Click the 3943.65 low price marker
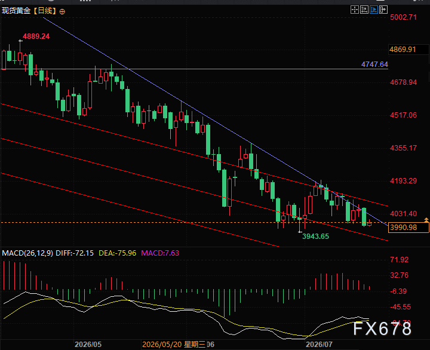 (315, 236)
